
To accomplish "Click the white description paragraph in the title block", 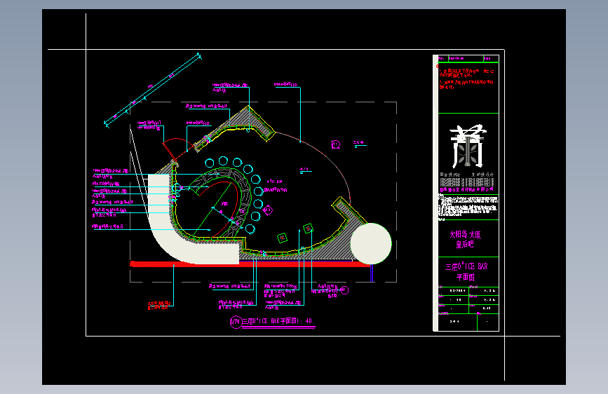I will 468,205.
